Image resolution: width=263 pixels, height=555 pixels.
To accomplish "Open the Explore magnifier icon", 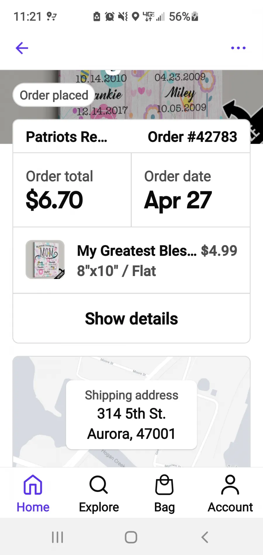I will click(x=99, y=485).
